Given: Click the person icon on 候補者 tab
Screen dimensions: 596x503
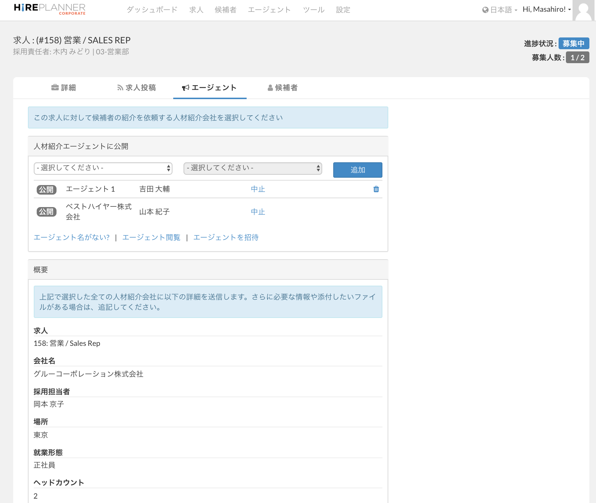Looking at the screenshot, I should tap(270, 88).
